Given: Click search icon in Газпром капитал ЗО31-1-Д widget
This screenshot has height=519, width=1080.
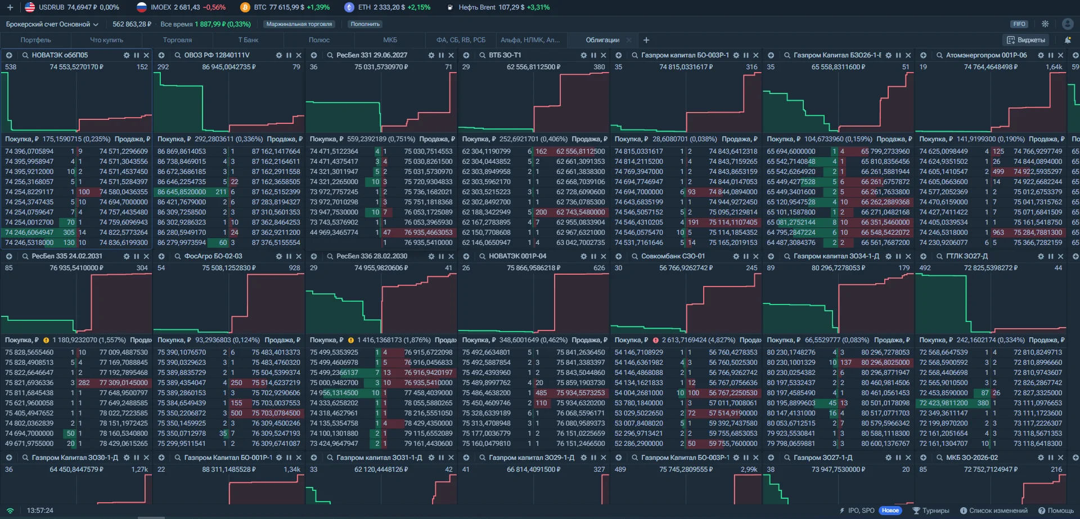Looking at the screenshot, I should [330, 458].
